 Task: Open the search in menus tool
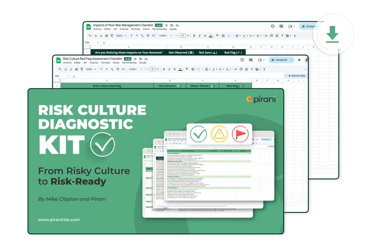click(60, 69)
